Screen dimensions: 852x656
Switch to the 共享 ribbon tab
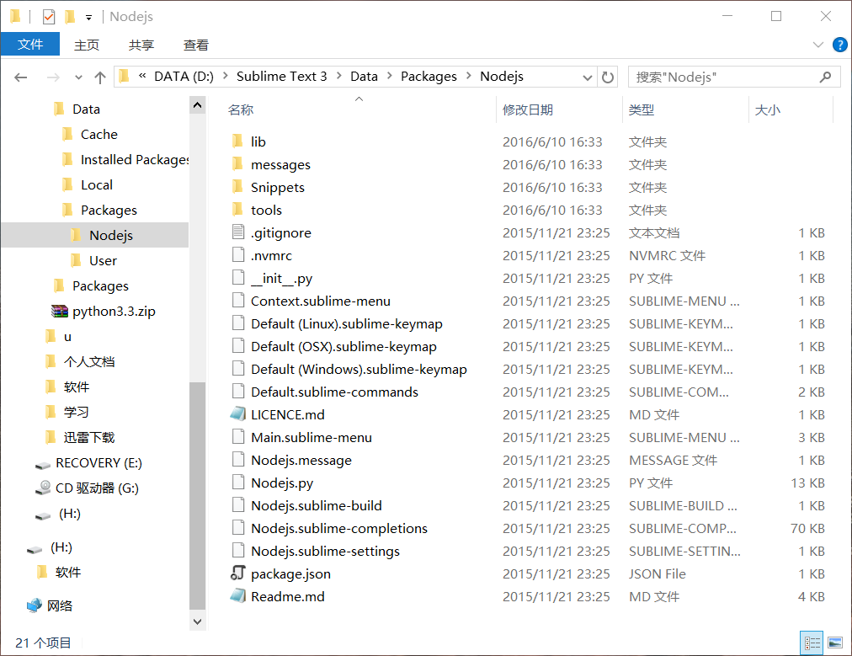pyautogui.click(x=141, y=45)
